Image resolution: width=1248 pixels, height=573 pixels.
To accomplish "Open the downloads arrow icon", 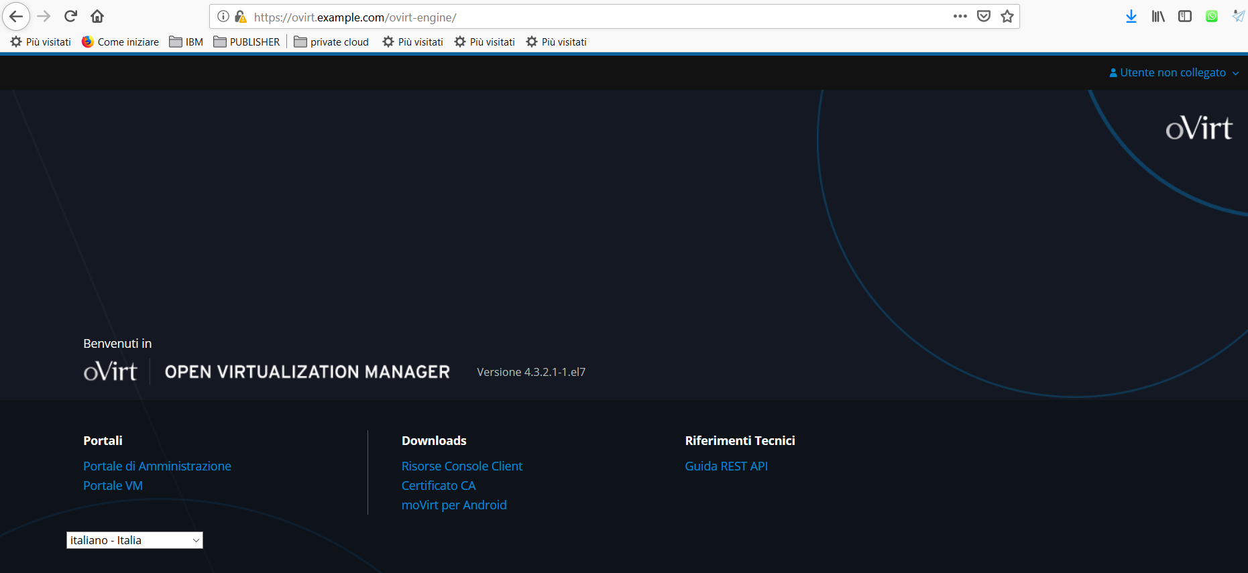I will 1131,17.
